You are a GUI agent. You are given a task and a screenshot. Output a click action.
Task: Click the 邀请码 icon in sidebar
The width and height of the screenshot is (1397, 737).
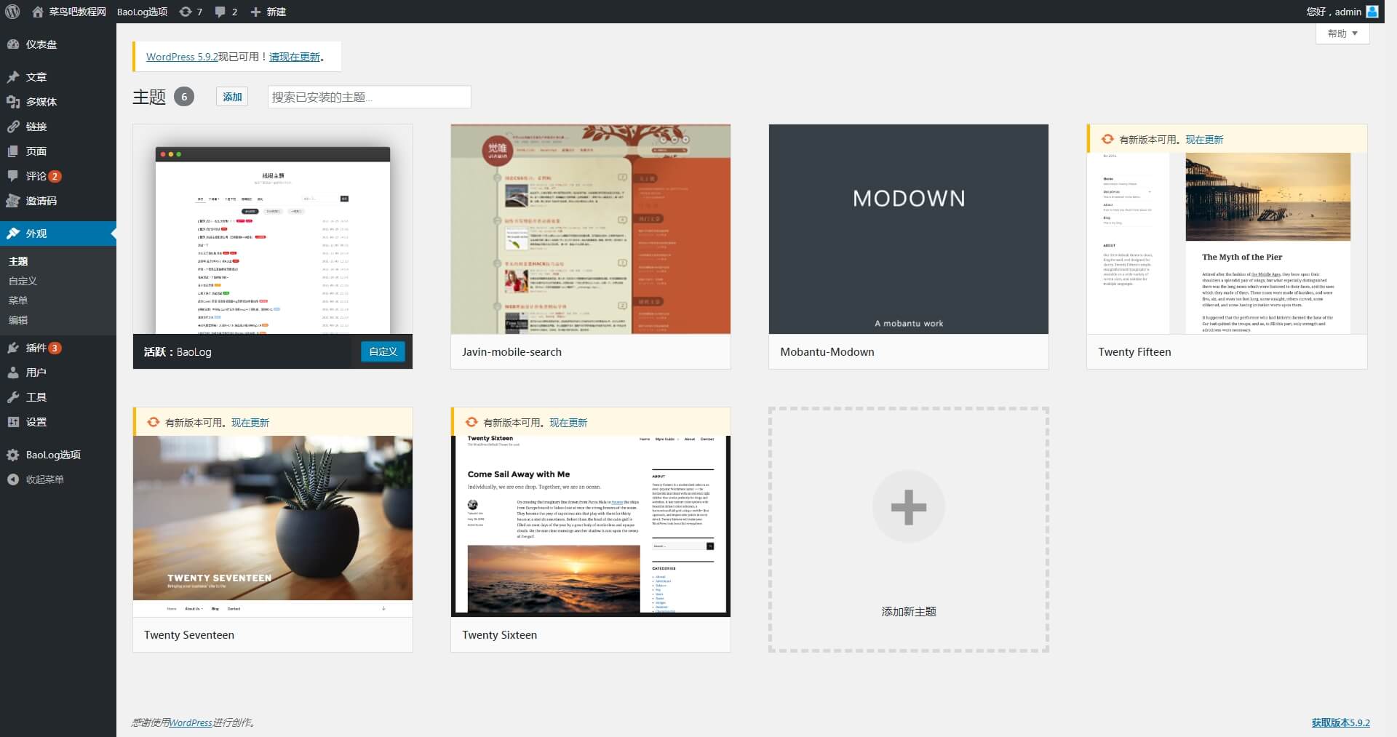point(13,201)
